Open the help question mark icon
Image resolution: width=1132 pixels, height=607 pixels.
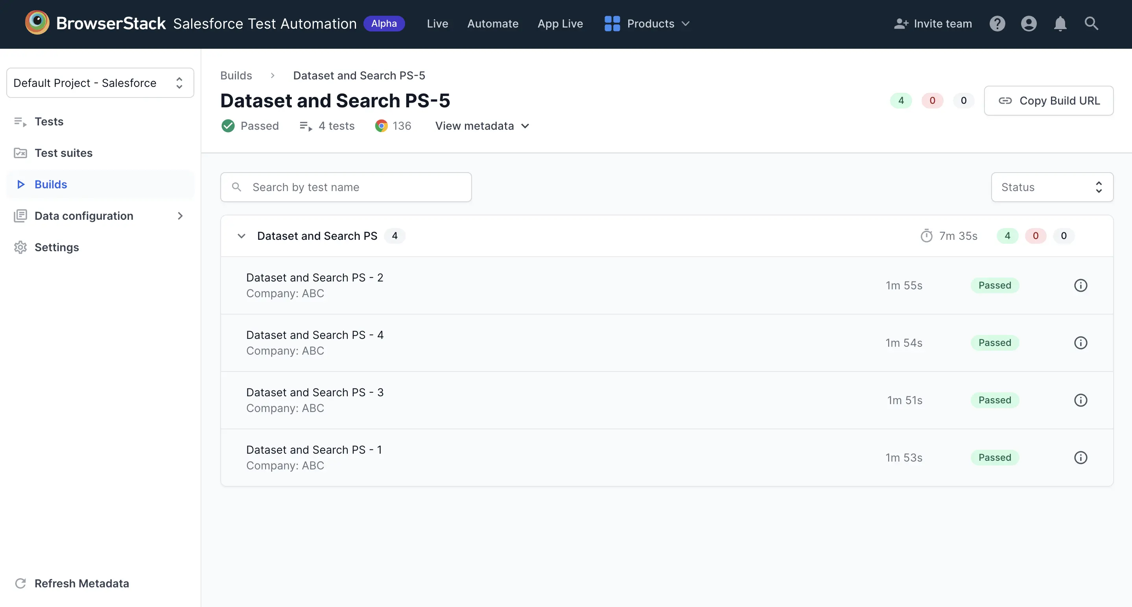[x=997, y=24]
